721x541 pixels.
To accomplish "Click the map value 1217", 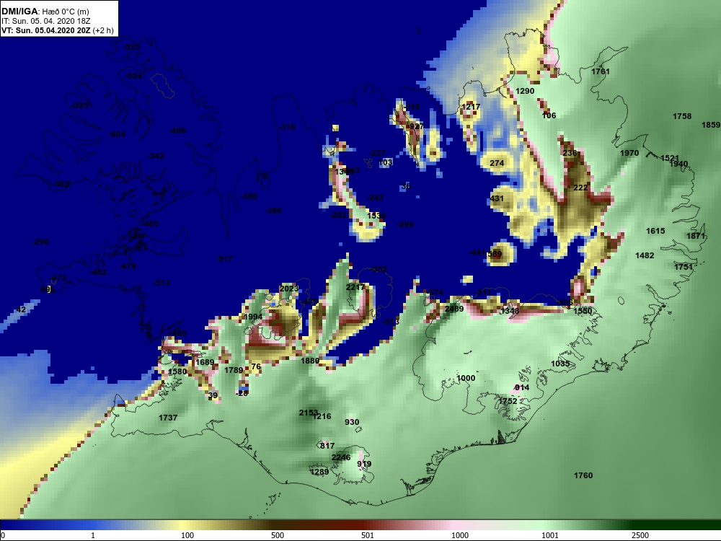I will (x=471, y=107).
